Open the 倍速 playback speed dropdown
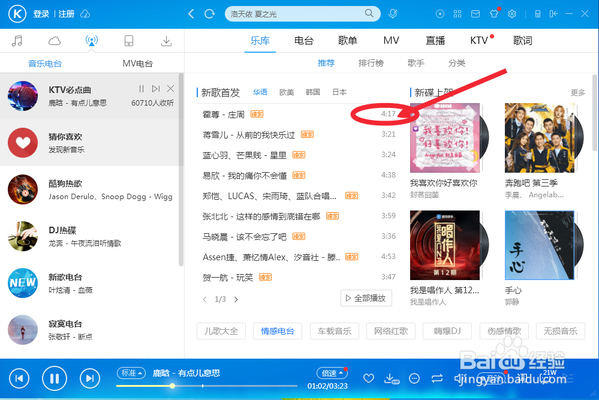Image resolution: width=599 pixels, height=400 pixels. (332, 372)
